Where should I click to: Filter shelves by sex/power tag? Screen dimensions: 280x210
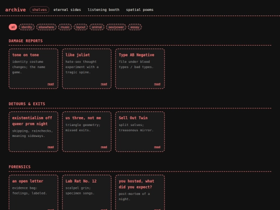point(116,27)
